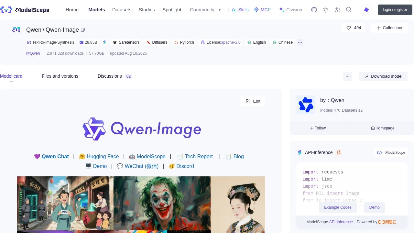414x233 pixels.
Task: Open the GitHub icon link
Action: point(314,10)
